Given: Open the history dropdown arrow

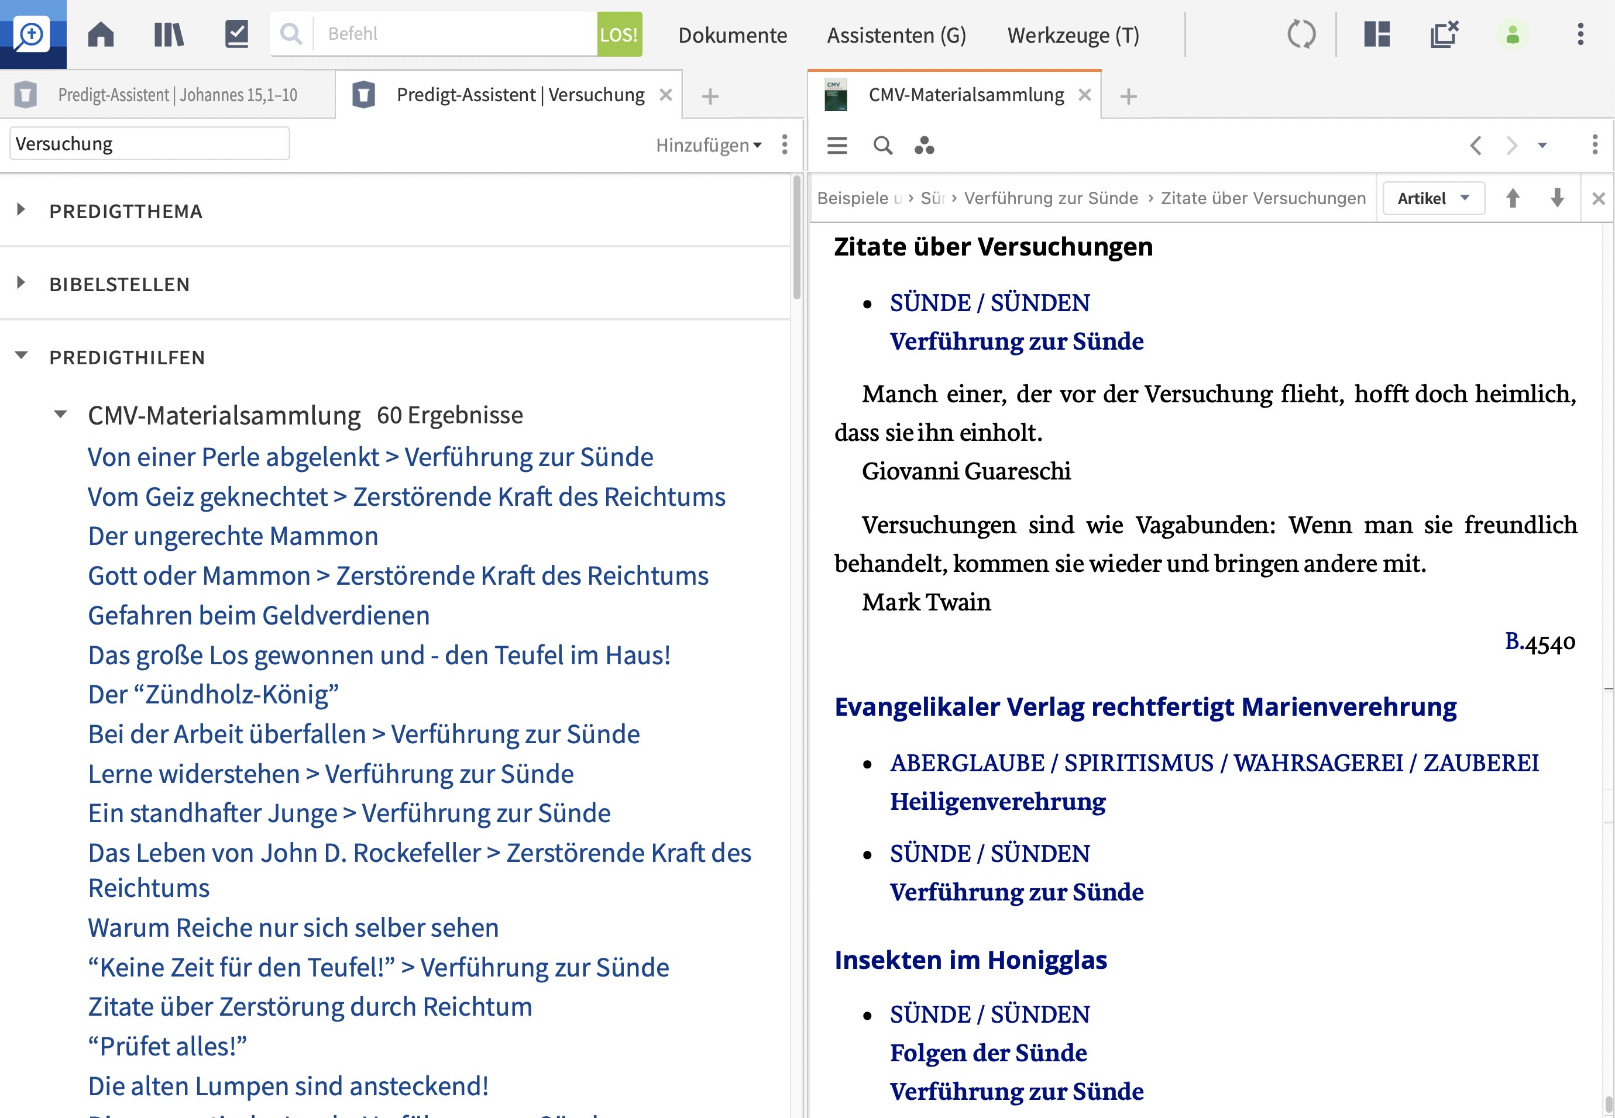Looking at the screenshot, I should [x=1542, y=146].
